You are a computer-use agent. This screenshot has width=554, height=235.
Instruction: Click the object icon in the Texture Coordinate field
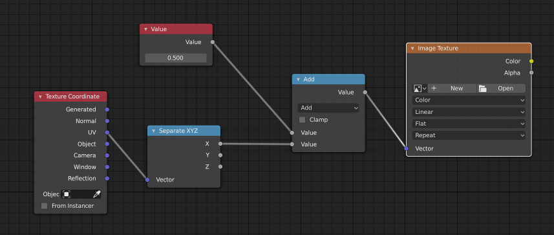(x=67, y=194)
